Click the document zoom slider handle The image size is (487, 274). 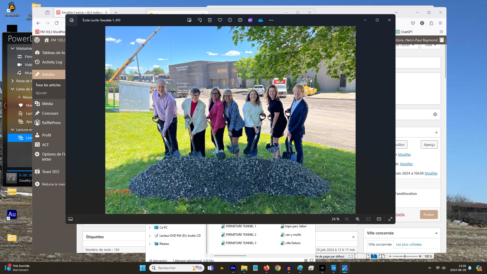click(405, 256)
